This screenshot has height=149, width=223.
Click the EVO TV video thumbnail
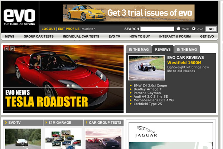coord(23,139)
